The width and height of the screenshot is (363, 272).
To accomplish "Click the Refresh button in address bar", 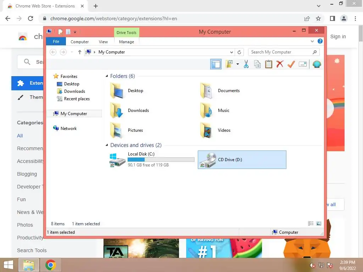I will [239, 52].
